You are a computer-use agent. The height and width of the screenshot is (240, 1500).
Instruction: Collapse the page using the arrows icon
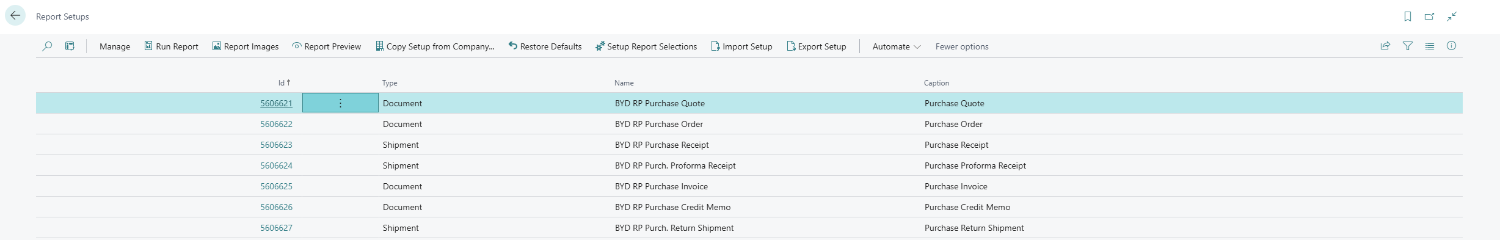(1452, 16)
